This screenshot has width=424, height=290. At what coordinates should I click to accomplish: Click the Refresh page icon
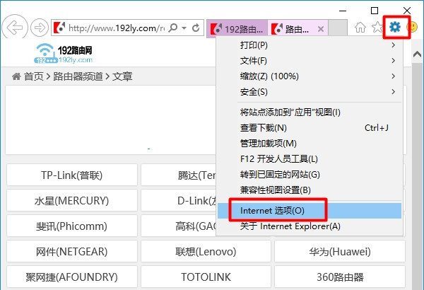point(196,28)
